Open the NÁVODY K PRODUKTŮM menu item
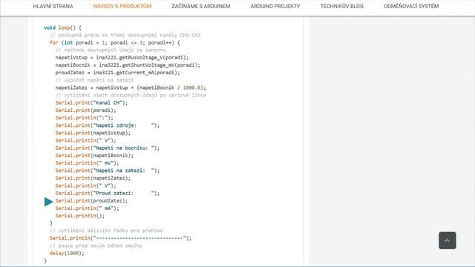 click(x=122, y=6)
